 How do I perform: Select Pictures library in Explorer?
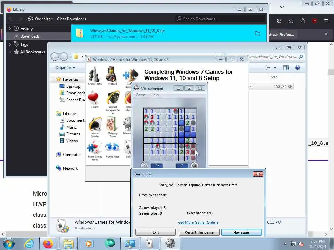click(73, 134)
